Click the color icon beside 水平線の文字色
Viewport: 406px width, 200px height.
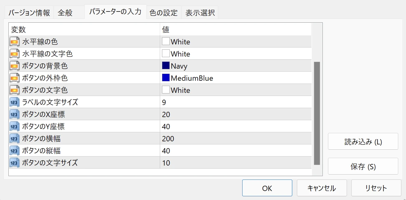(x=15, y=54)
